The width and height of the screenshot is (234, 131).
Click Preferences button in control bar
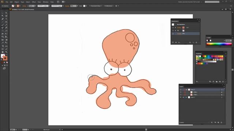pos(109,6)
